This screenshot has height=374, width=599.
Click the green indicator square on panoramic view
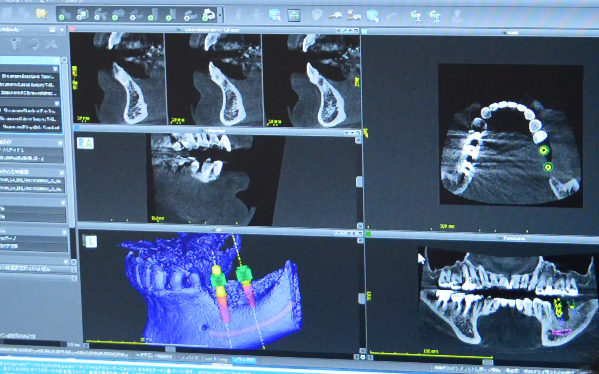pos(369,234)
